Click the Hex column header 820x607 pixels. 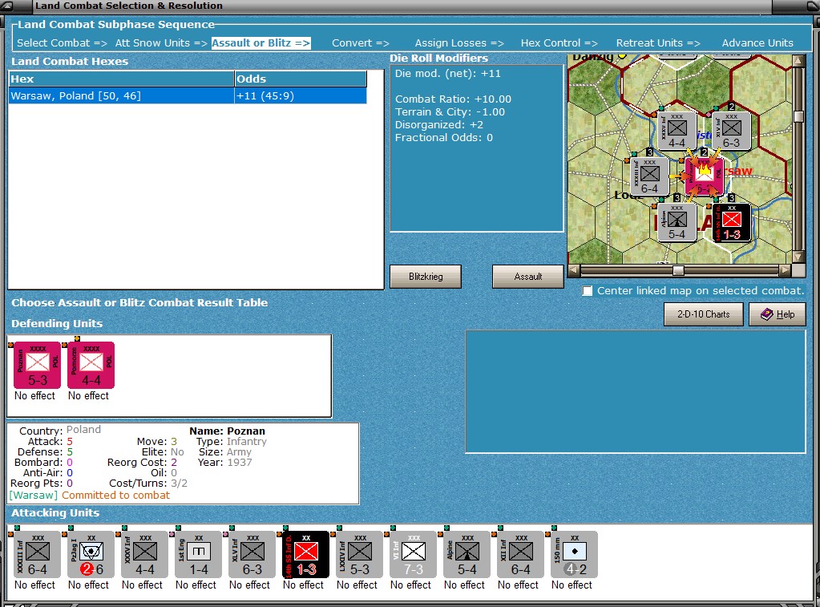coord(121,79)
